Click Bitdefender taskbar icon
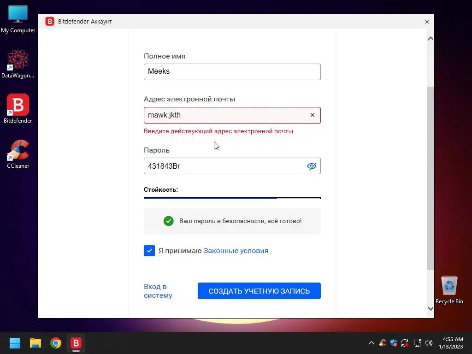Image resolution: width=472 pixels, height=354 pixels. pyautogui.click(x=76, y=343)
